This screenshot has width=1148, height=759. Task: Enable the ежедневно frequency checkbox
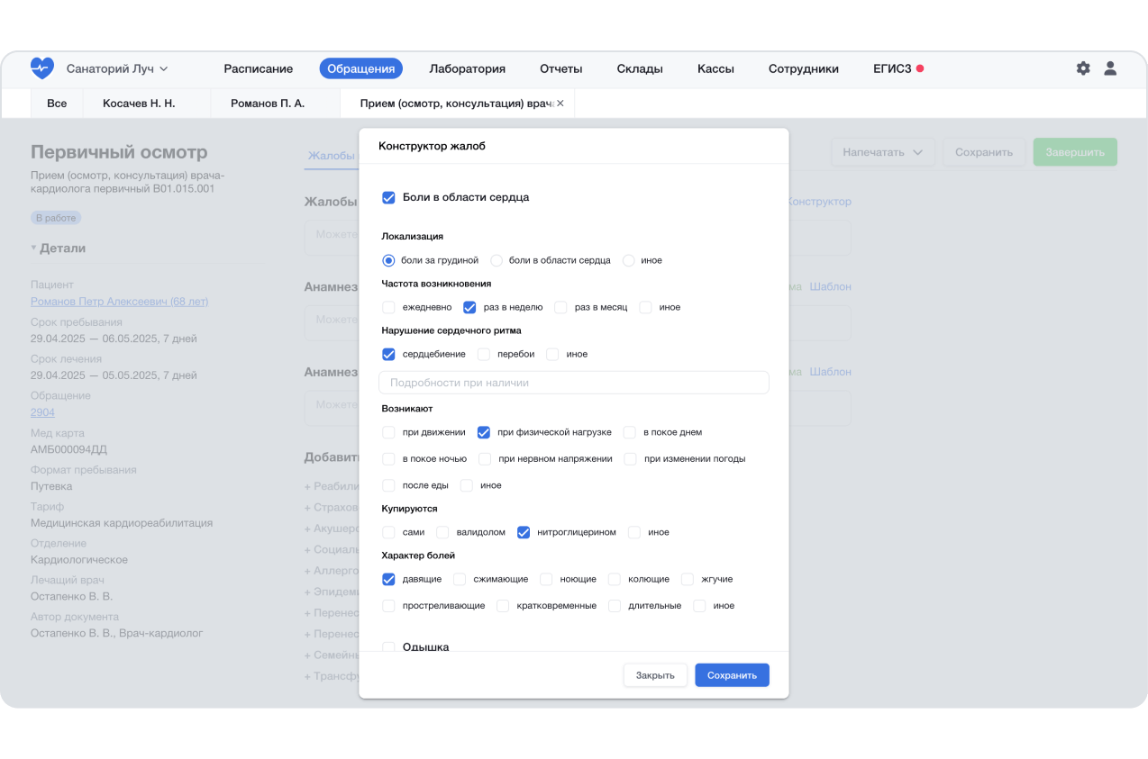(389, 307)
